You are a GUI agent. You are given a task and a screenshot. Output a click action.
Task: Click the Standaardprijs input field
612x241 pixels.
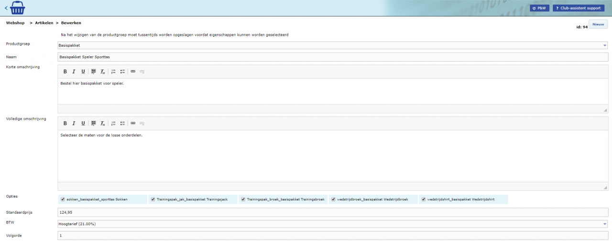[x=332, y=212]
